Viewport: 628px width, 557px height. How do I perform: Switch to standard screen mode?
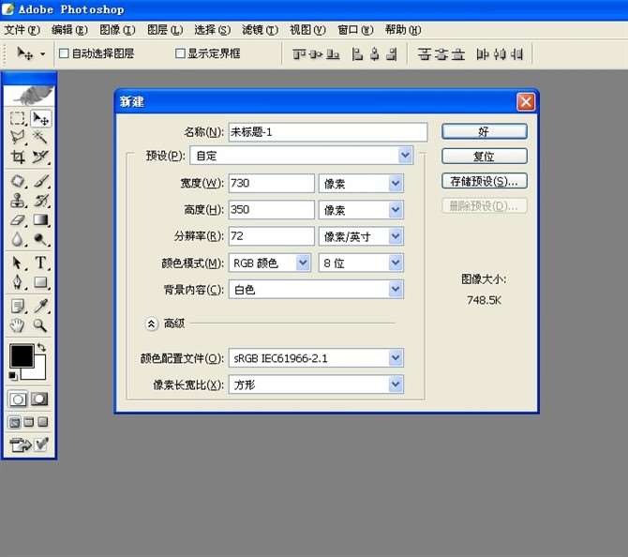(15, 422)
